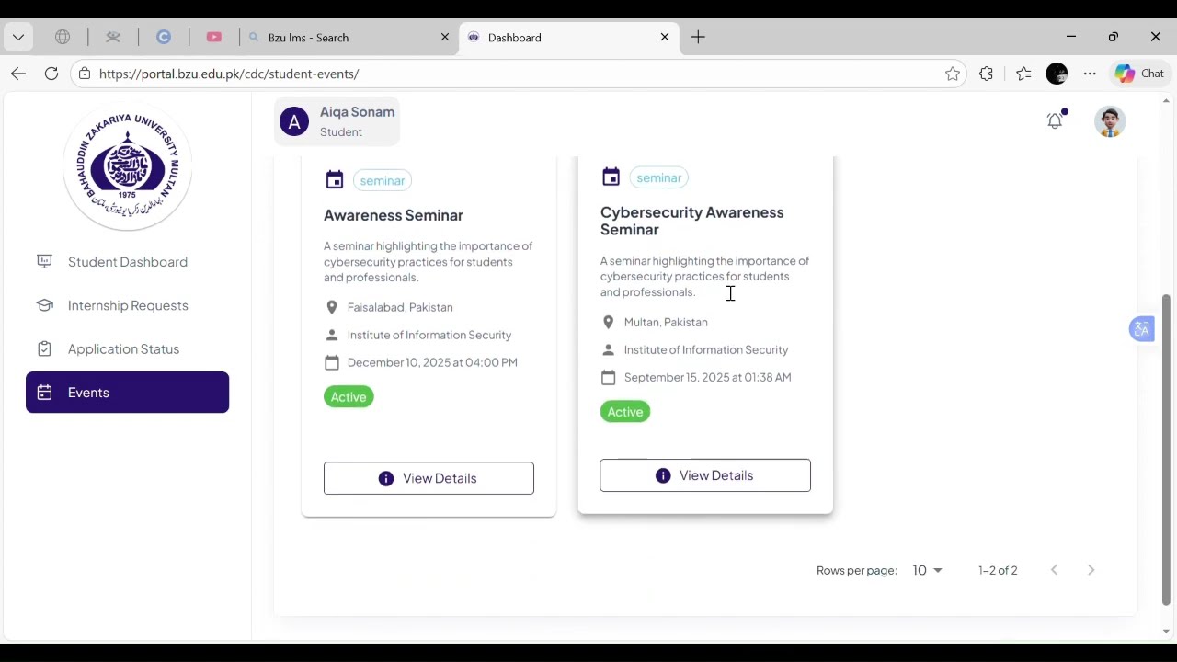Open browser settings three-dot menu
This screenshot has width=1177, height=662.
point(1090,74)
